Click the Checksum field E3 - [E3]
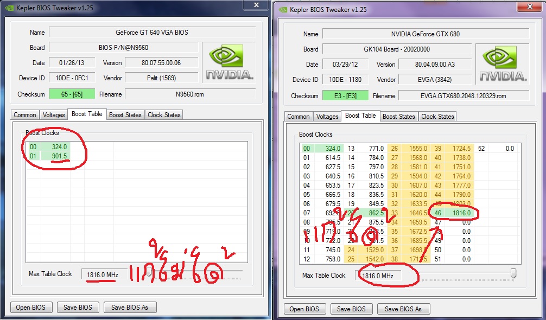 (x=345, y=95)
